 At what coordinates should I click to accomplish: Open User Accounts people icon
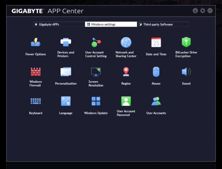pos(156,101)
